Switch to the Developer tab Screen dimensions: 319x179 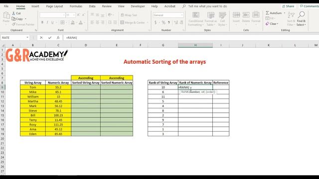click(x=138, y=6)
